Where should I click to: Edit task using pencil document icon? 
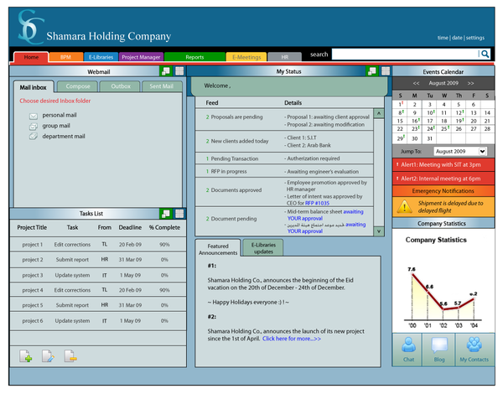48,356
